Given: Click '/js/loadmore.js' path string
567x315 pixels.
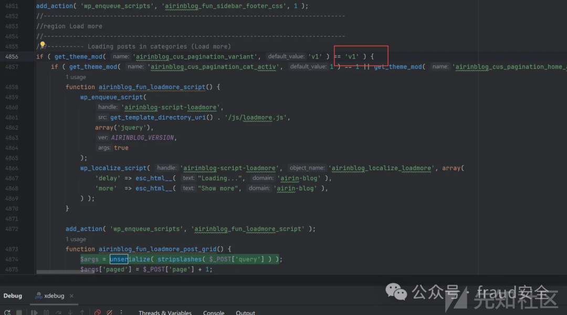Looking at the screenshot, I should [256, 118].
